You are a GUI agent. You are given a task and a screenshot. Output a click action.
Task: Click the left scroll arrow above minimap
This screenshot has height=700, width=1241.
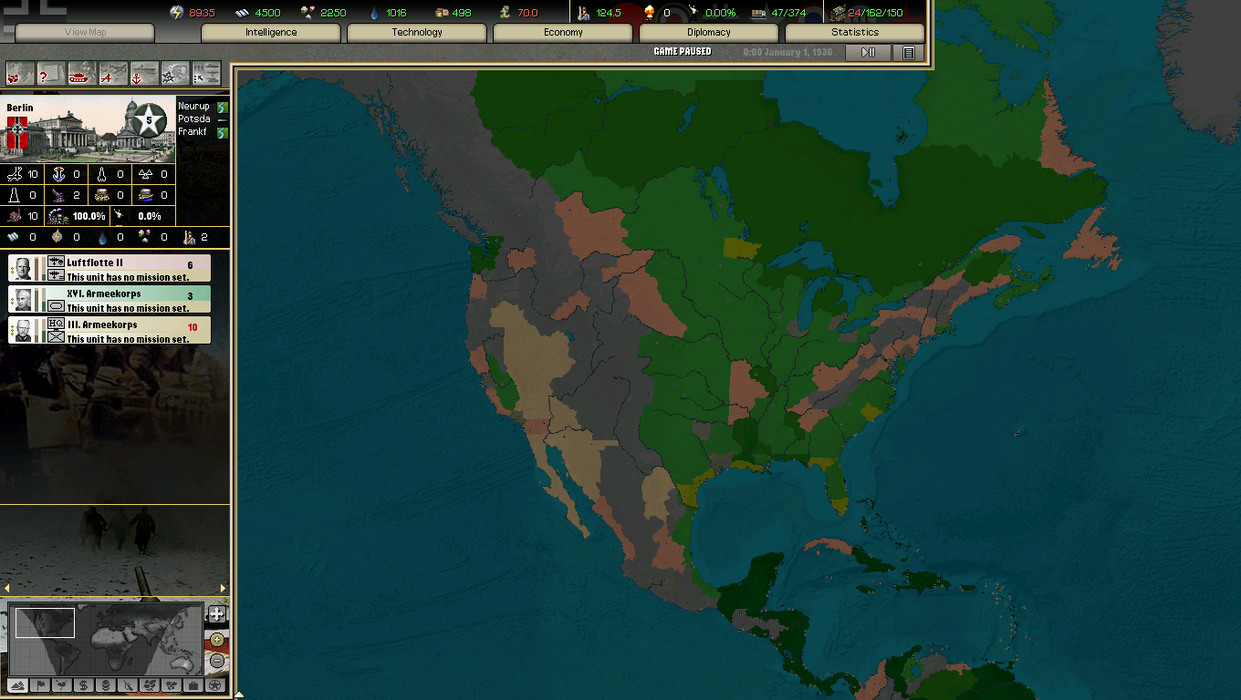click(5, 589)
